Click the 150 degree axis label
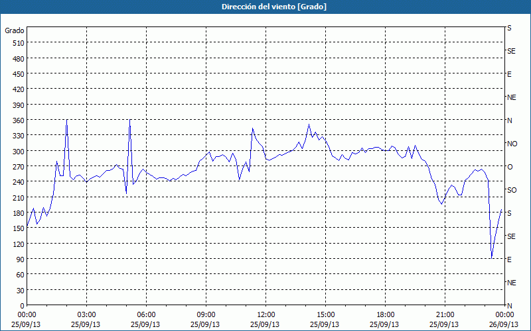 [19, 228]
